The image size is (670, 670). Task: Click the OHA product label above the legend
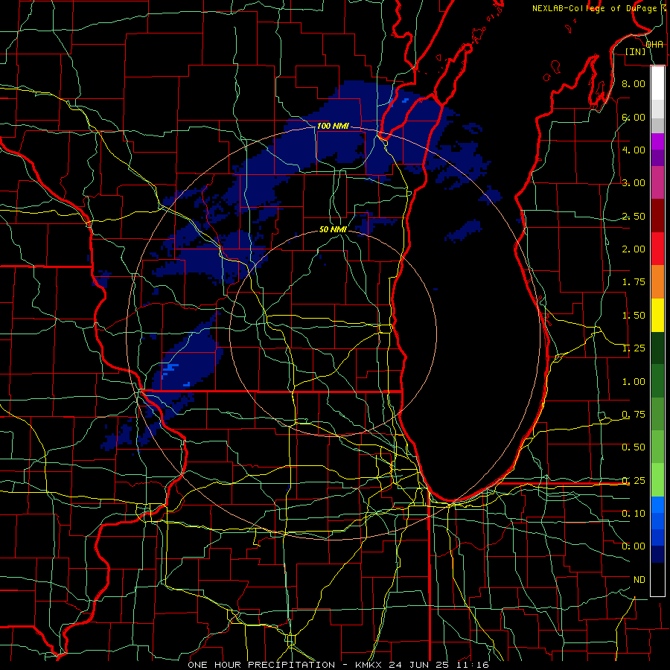[x=654, y=45]
